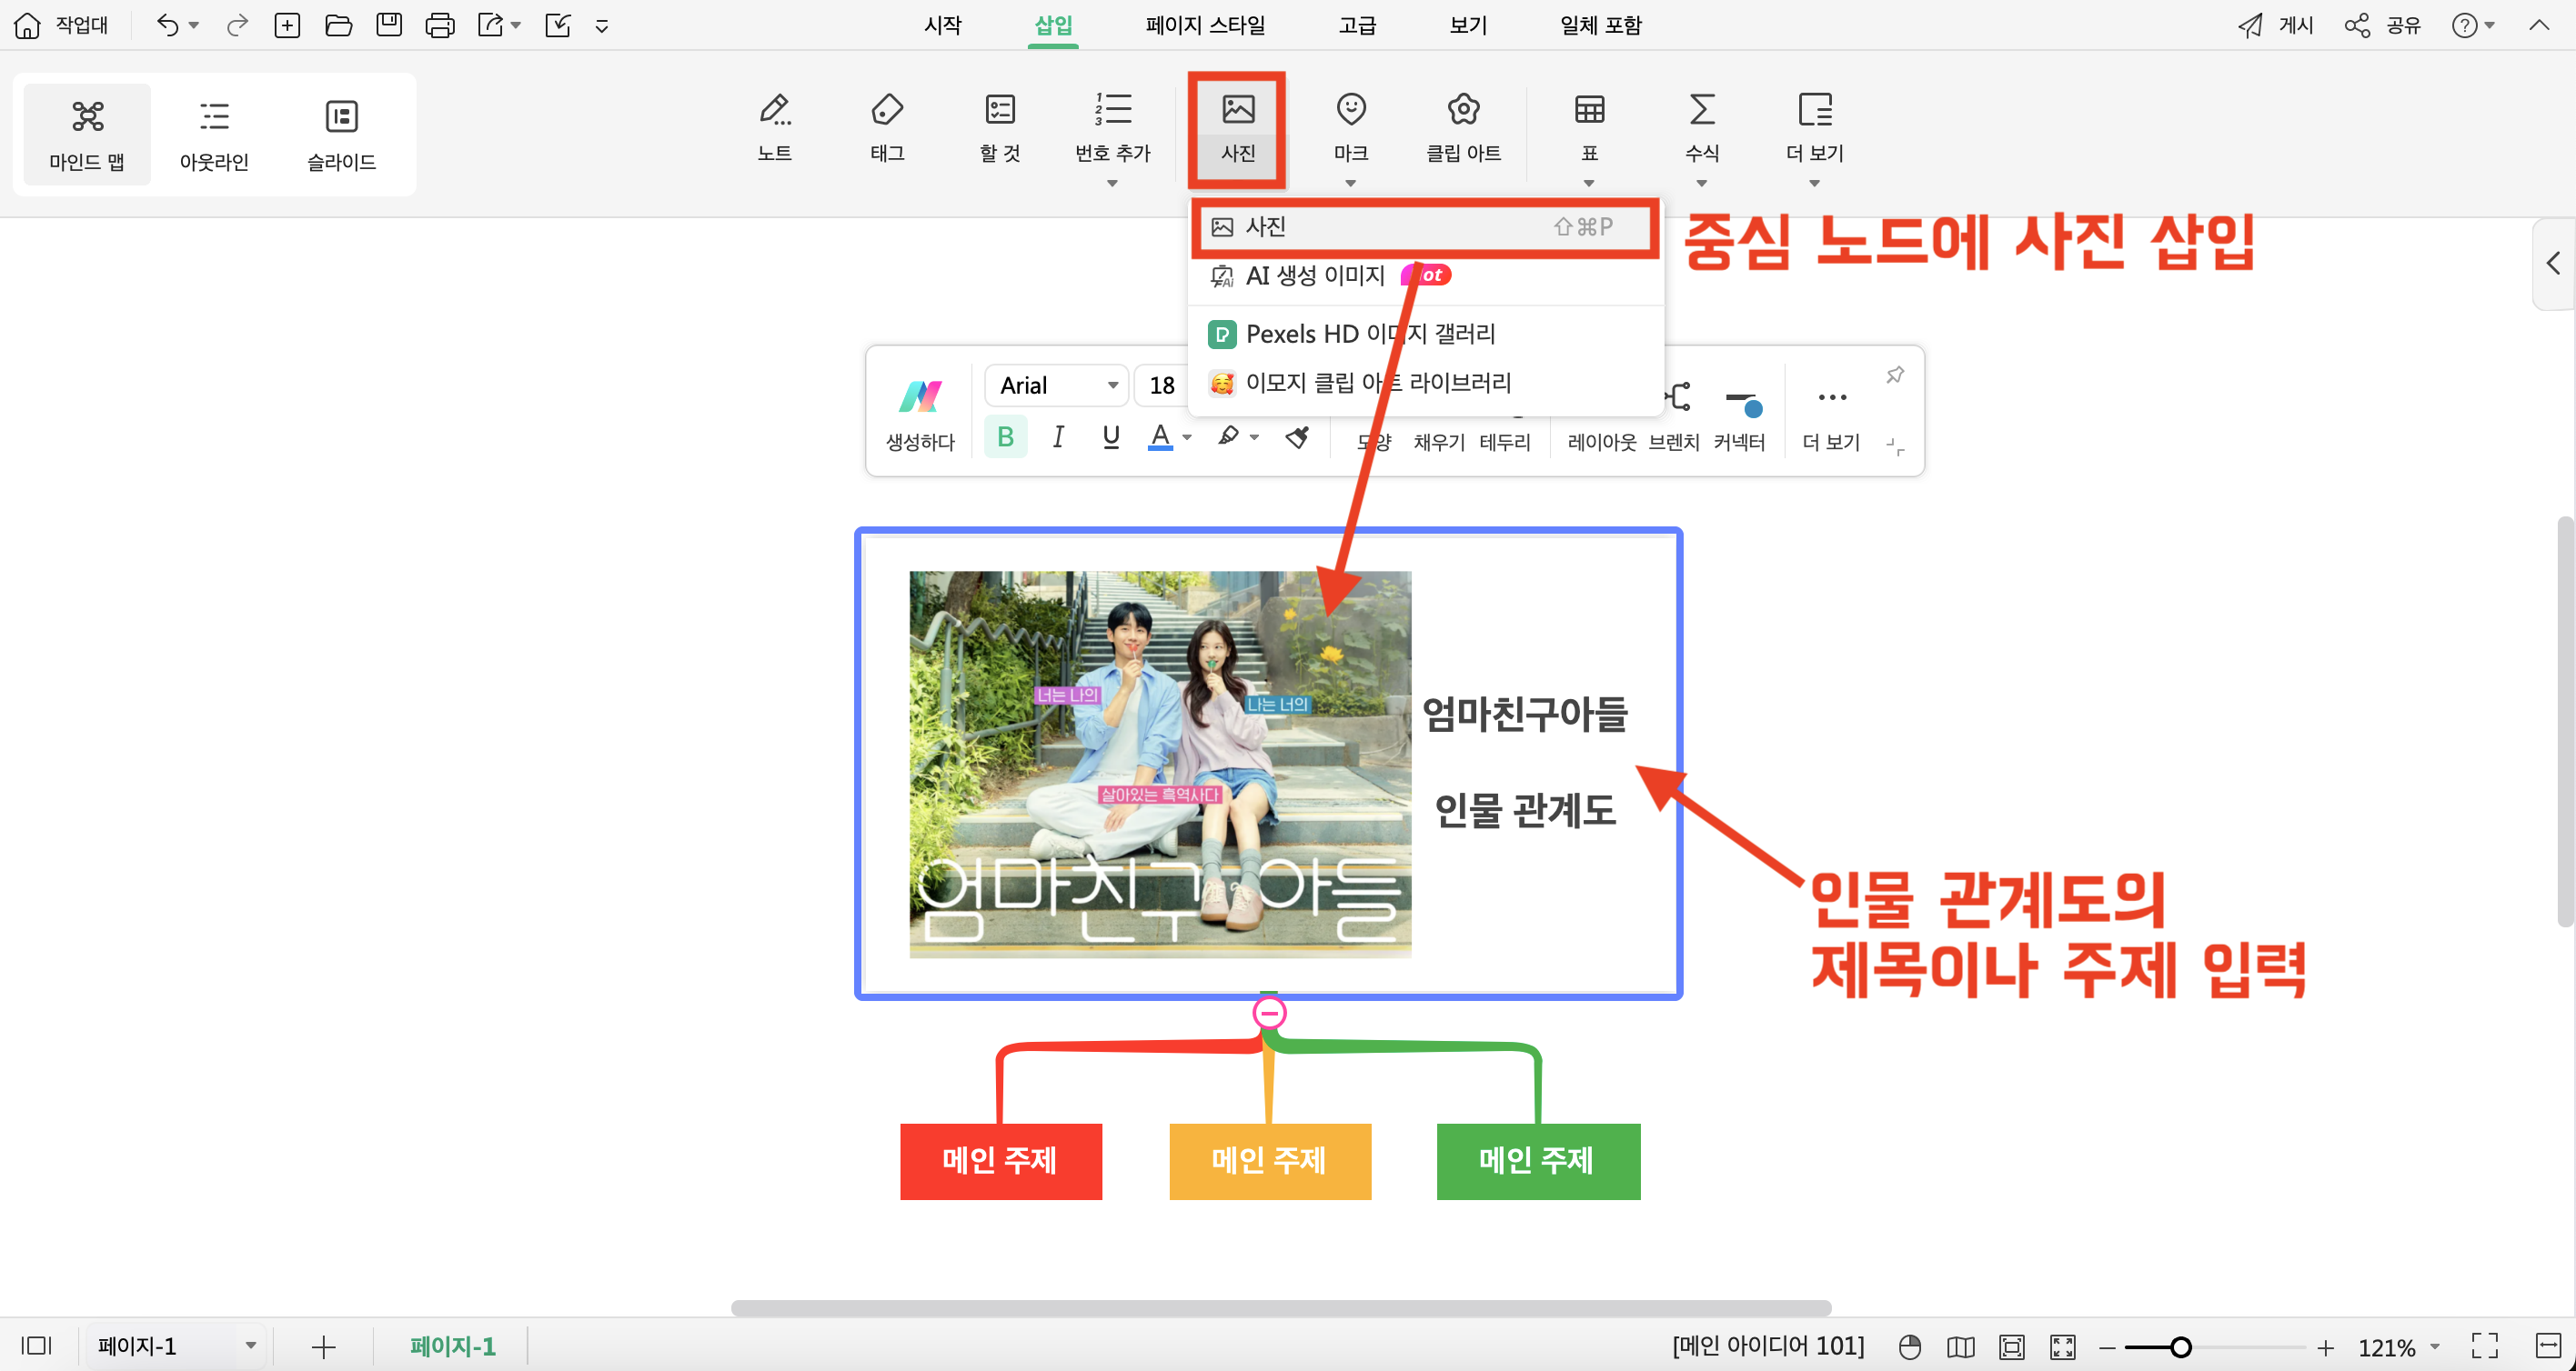Toggle italic formatting
Viewport: 2576px width, 1371px height.
tap(1058, 436)
